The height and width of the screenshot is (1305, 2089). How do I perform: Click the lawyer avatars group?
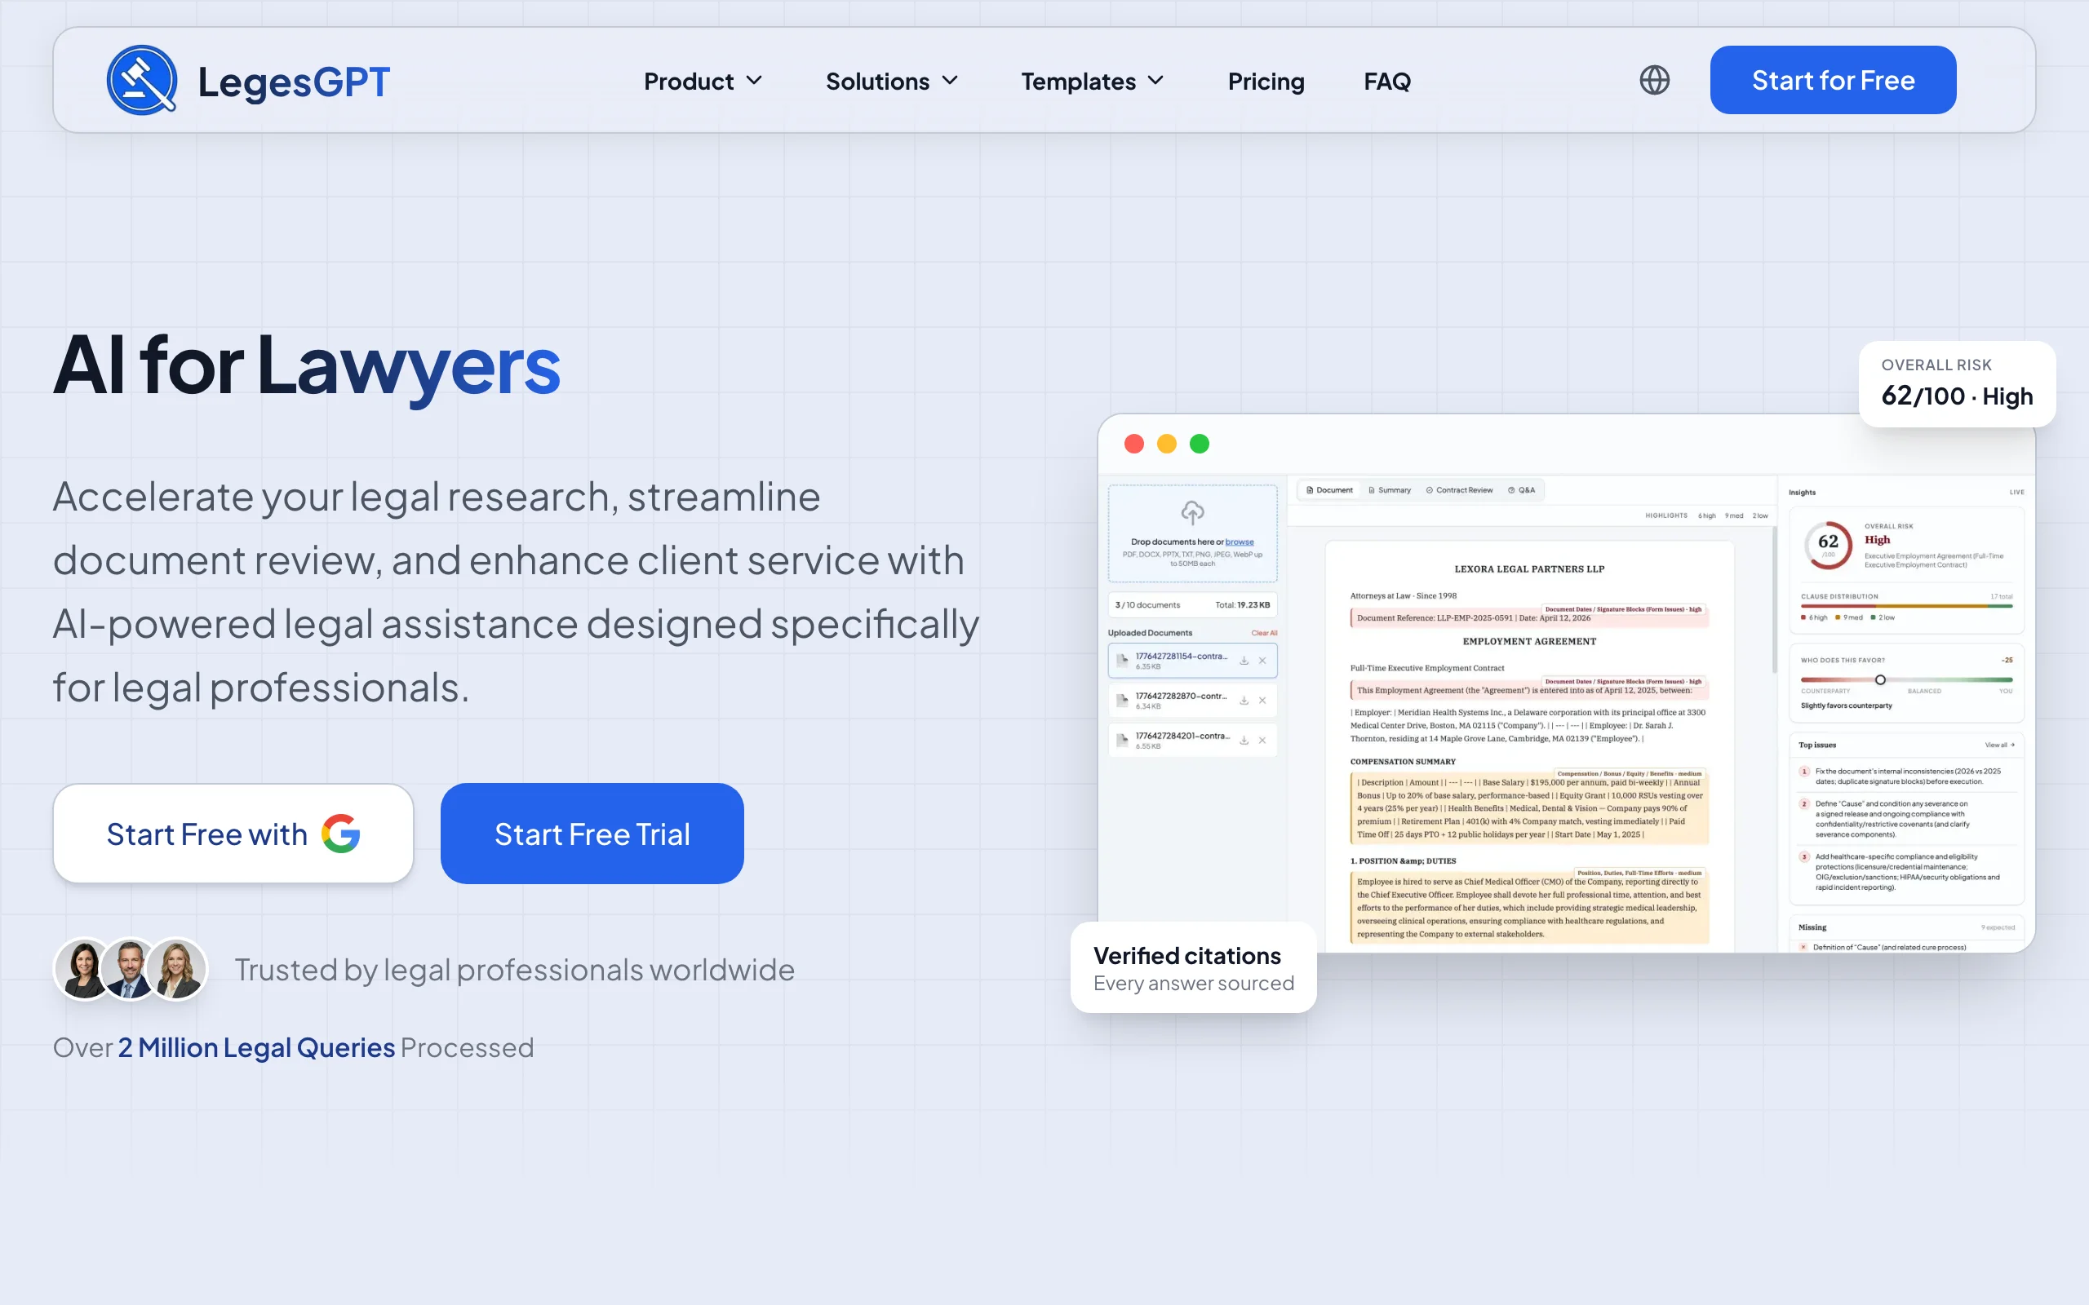[x=131, y=969]
